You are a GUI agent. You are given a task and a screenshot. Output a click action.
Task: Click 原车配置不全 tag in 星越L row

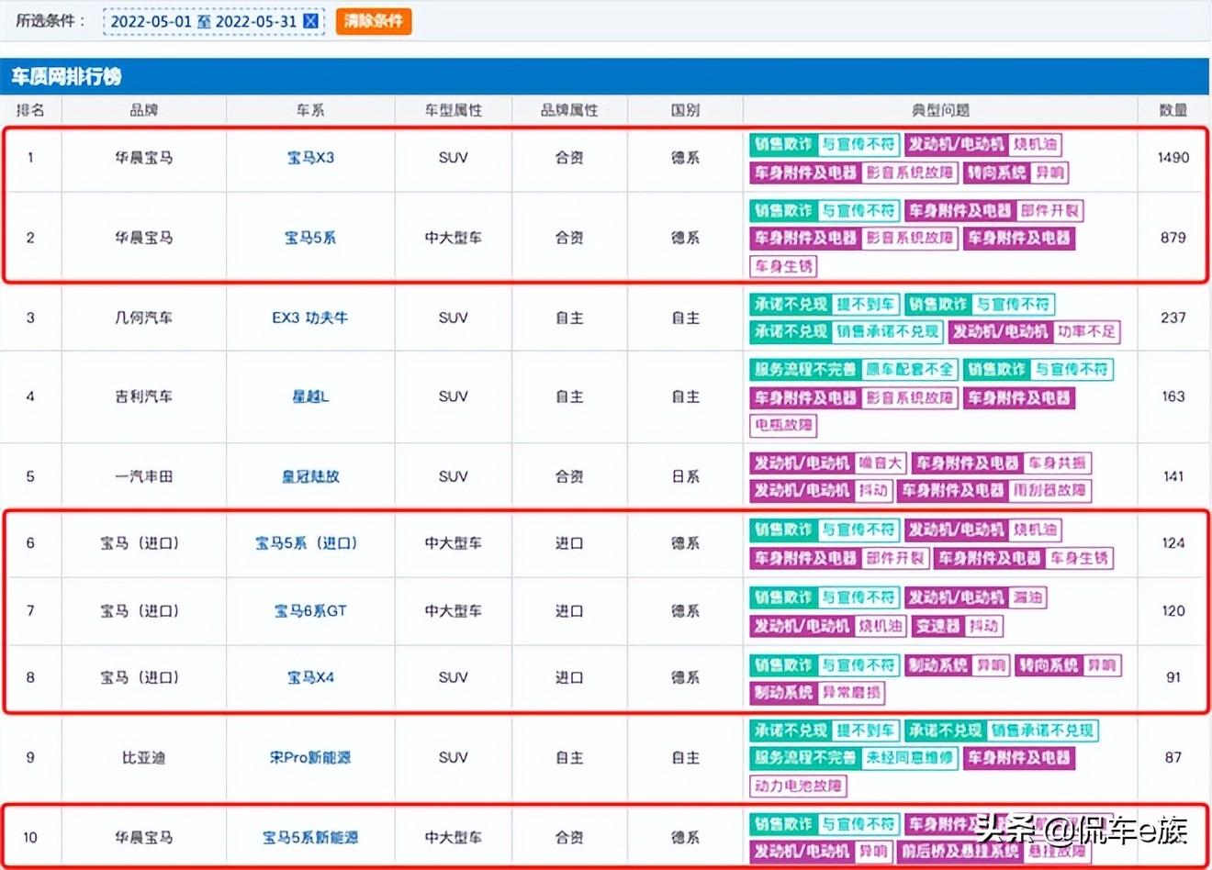tap(910, 369)
